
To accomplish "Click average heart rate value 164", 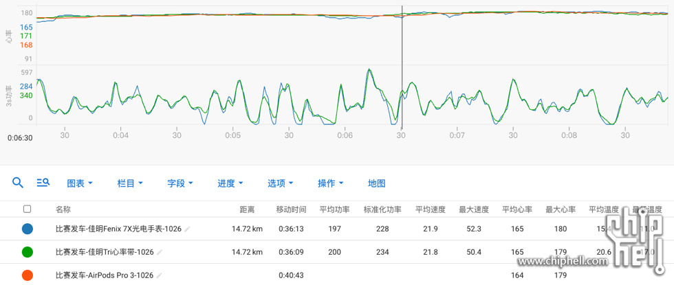I will [x=517, y=275].
